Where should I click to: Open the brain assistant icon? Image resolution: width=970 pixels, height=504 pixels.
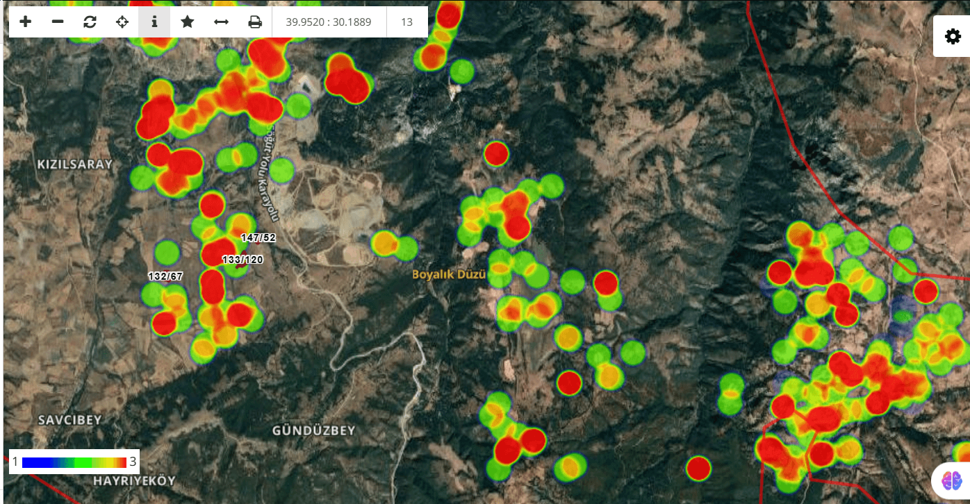pos(950,480)
